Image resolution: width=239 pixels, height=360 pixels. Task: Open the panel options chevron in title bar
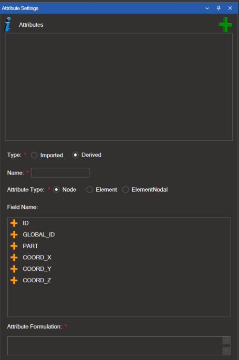coord(207,8)
